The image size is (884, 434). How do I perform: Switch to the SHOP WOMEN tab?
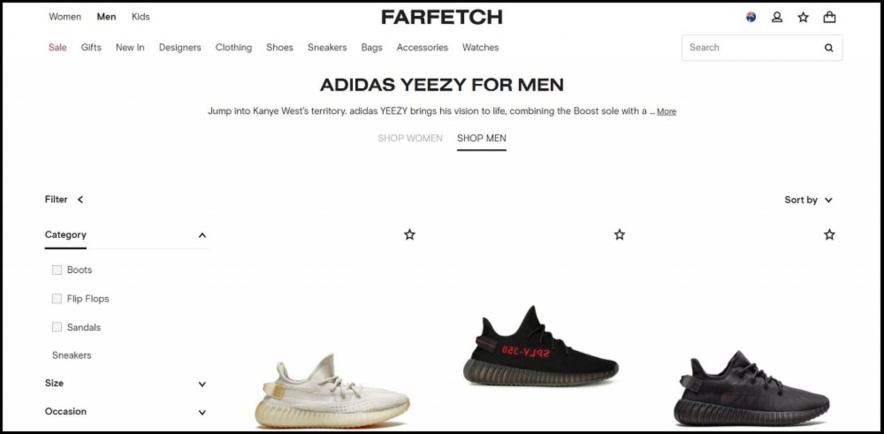(410, 138)
